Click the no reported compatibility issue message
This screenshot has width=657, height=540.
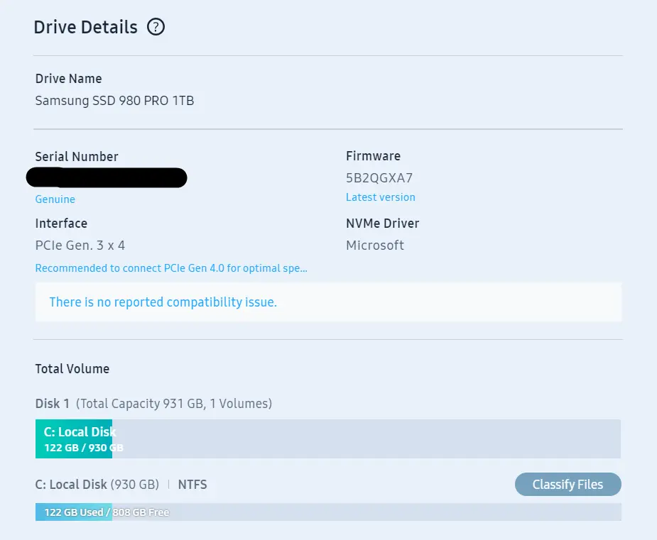point(328,302)
